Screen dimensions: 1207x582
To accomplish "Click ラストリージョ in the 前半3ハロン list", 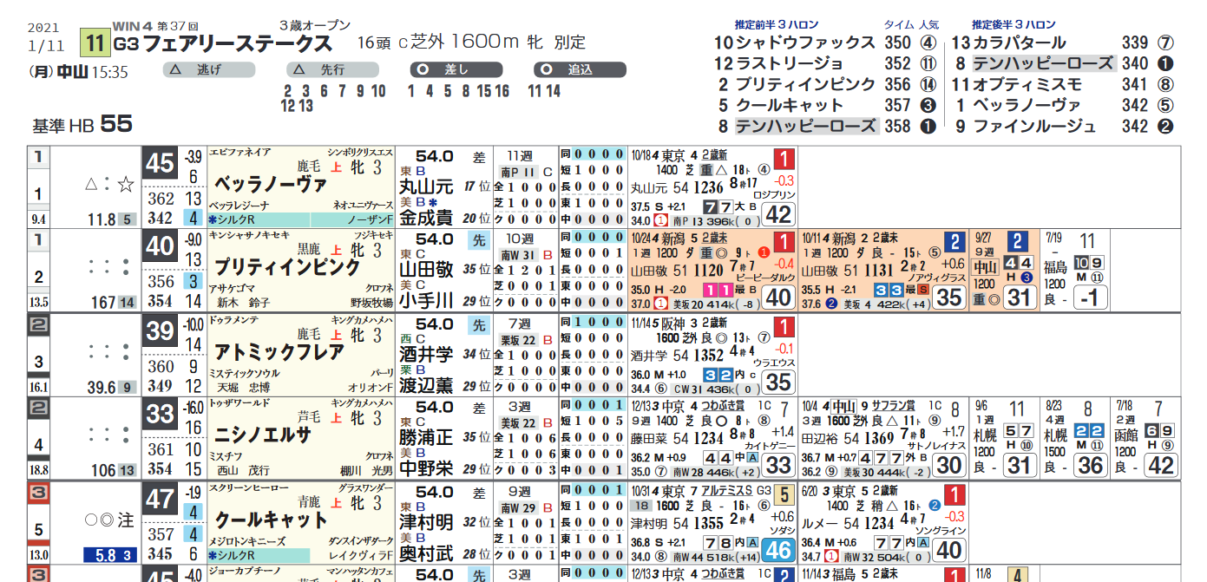I will 790,63.
